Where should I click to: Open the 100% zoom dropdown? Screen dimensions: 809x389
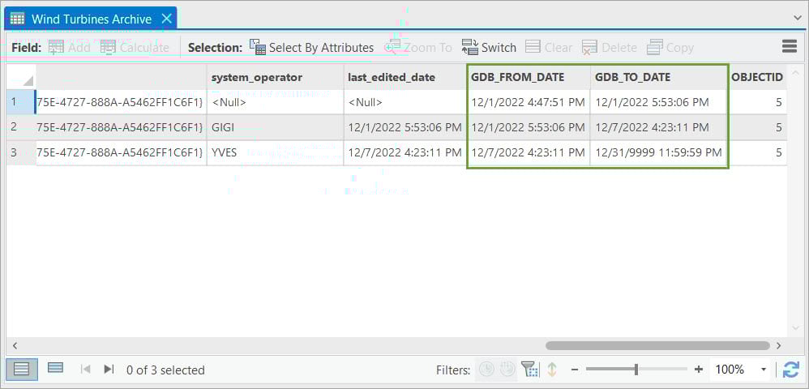[x=764, y=370]
